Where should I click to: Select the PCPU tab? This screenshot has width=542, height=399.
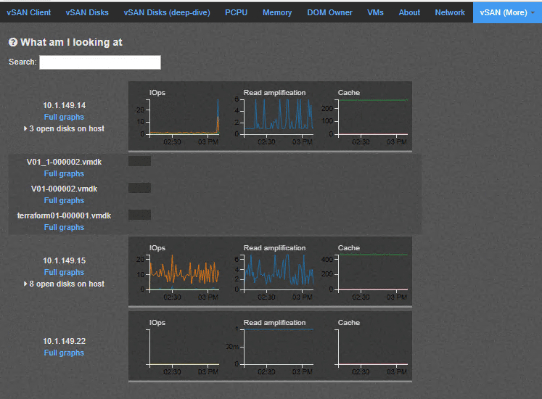click(236, 12)
